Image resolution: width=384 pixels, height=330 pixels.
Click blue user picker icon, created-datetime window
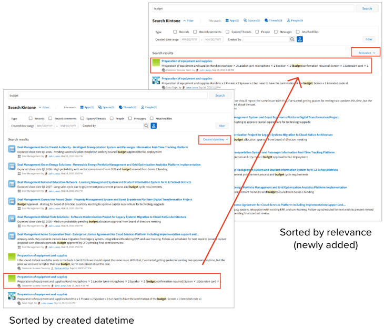click(x=154, y=126)
